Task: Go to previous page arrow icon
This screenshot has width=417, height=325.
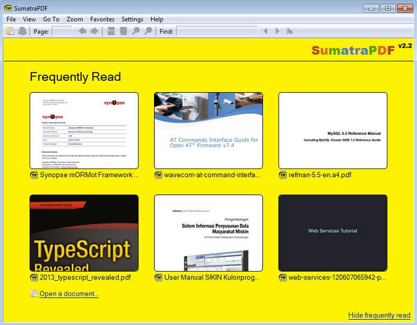Action: coord(83,31)
